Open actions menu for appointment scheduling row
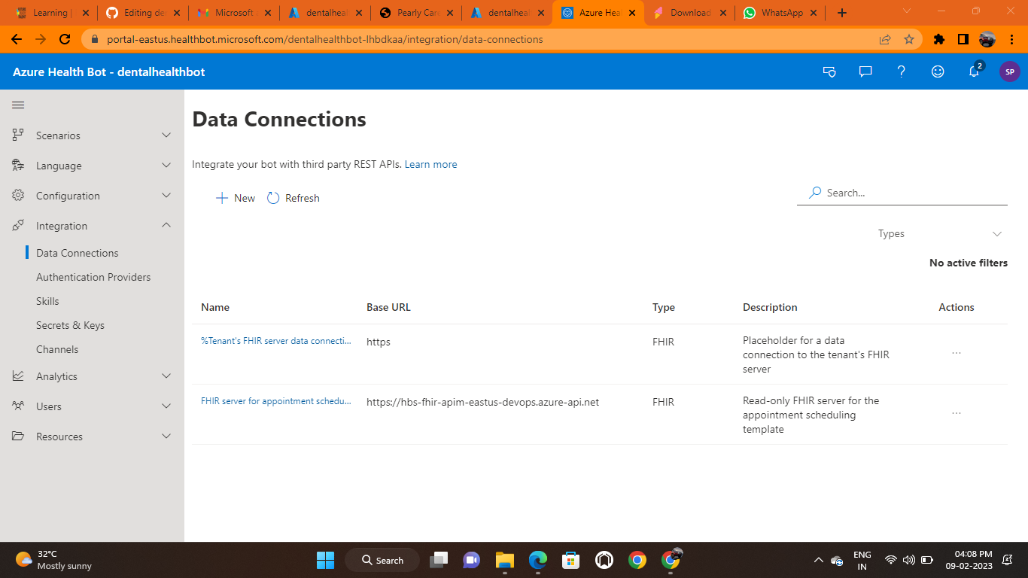1028x578 pixels. [957, 413]
